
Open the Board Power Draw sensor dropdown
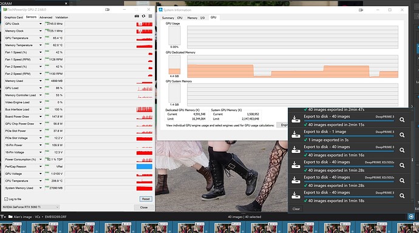[x=41, y=116]
